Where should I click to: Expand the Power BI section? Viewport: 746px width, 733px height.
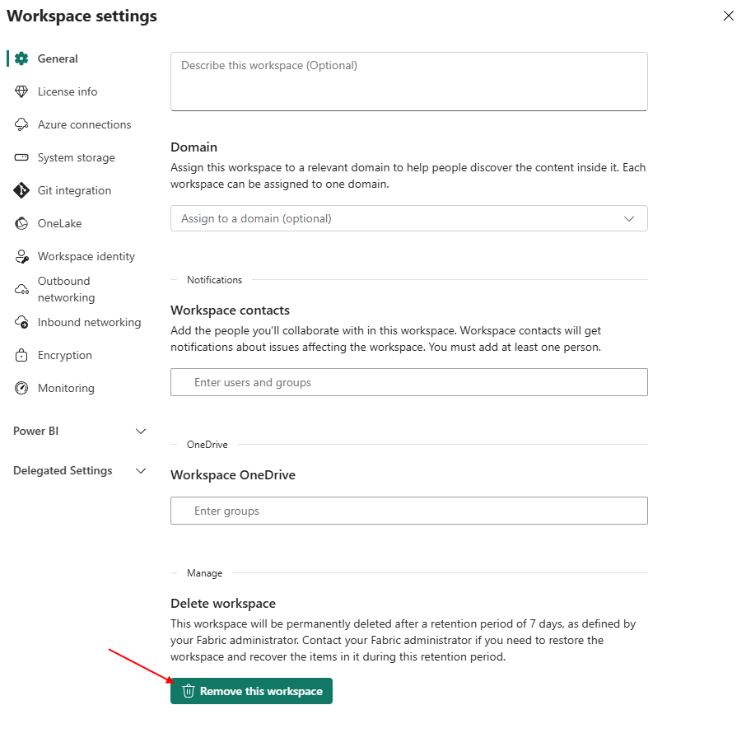tap(141, 431)
